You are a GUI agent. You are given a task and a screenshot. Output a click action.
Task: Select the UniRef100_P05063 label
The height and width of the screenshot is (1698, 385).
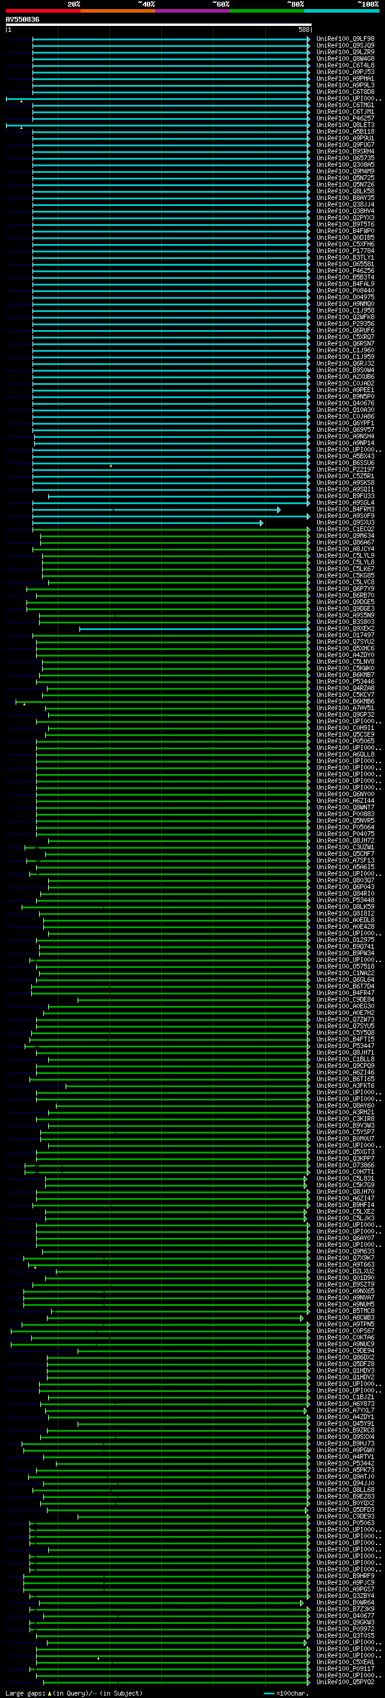point(345,1523)
